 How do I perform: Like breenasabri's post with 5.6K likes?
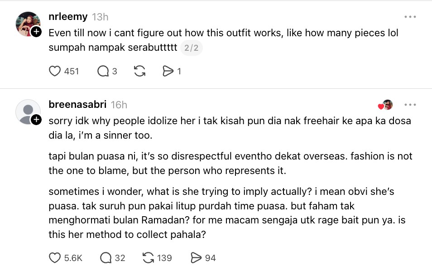(x=55, y=258)
